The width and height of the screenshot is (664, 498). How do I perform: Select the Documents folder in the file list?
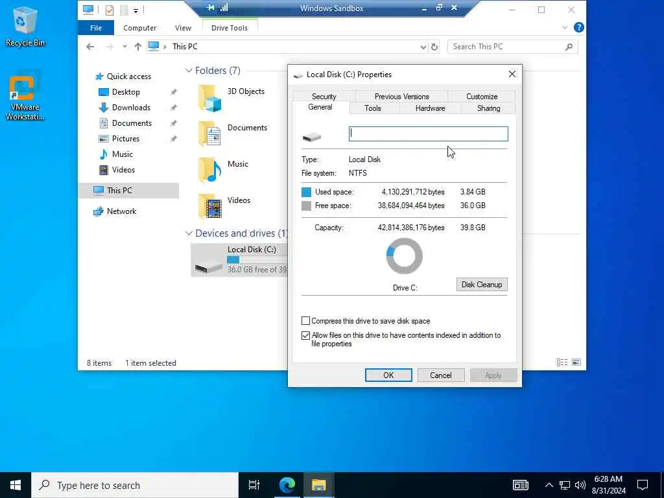click(233, 134)
